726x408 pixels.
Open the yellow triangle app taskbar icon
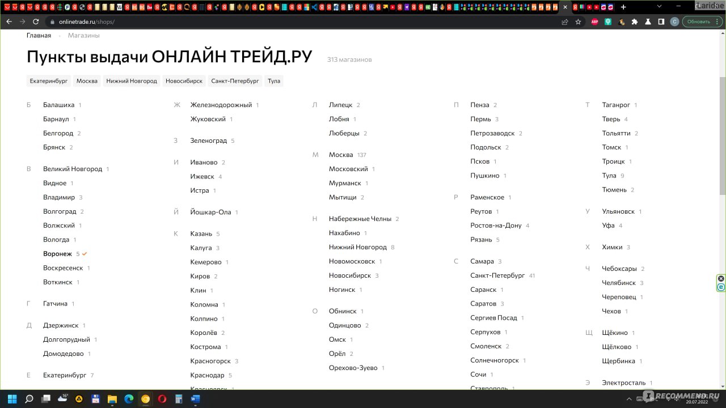tap(79, 399)
